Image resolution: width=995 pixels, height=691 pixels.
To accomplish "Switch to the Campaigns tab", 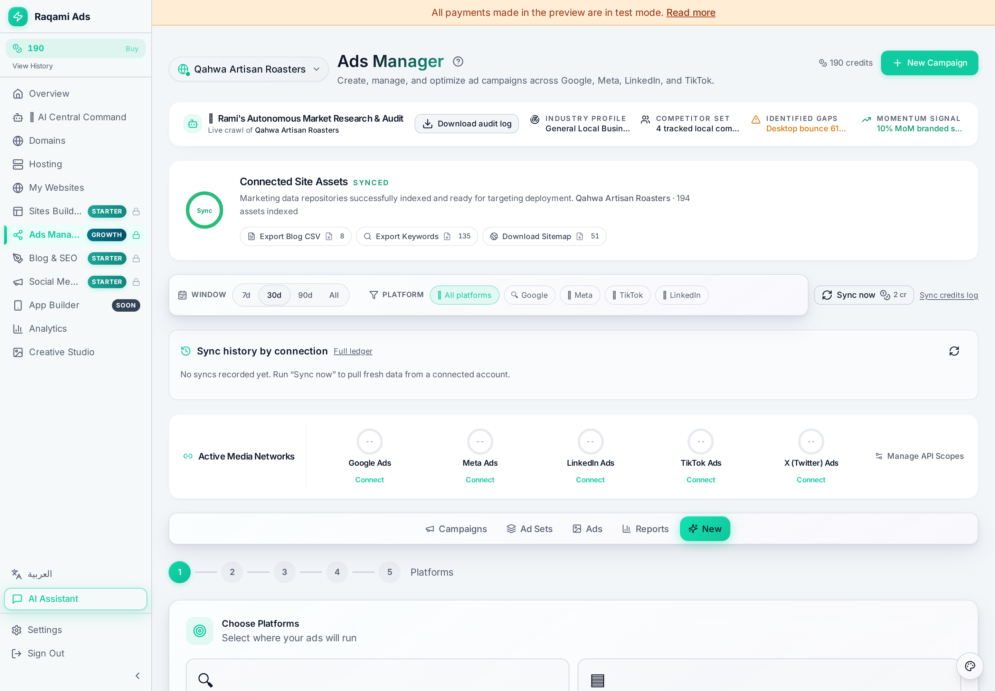I will 456,529.
